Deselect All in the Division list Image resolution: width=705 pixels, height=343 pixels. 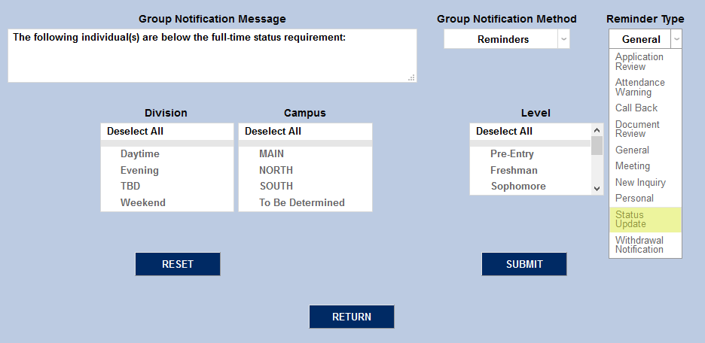click(x=136, y=131)
